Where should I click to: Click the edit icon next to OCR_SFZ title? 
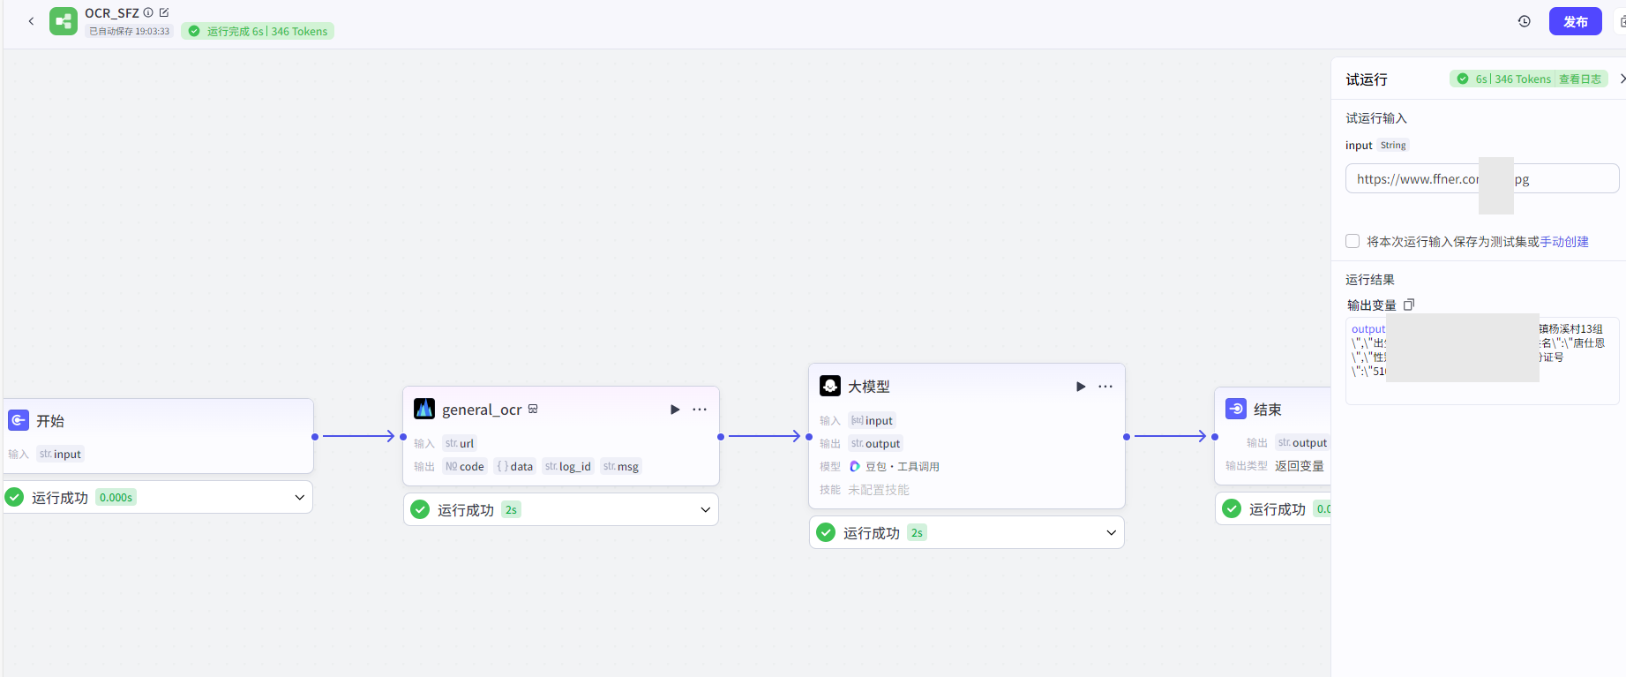[164, 12]
